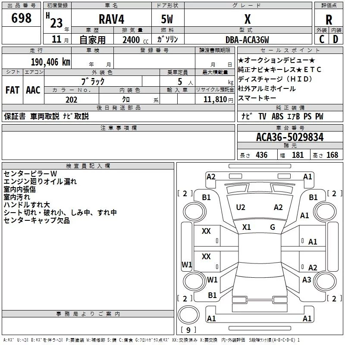345x345 pixels.
Task: Click width value 181
Action: [x=298, y=155]
